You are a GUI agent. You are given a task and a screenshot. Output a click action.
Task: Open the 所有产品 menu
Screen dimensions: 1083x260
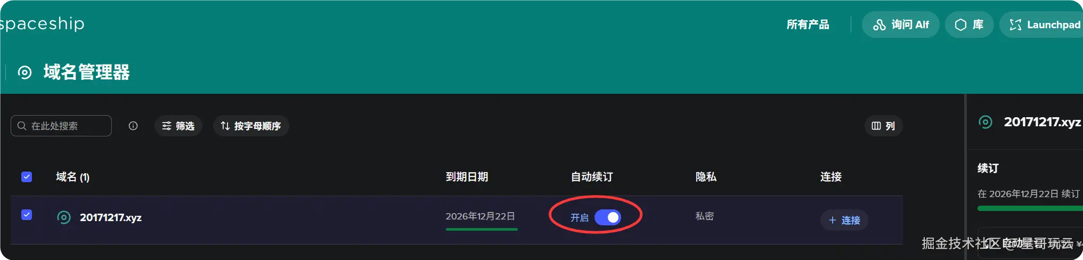click(808, 25)
